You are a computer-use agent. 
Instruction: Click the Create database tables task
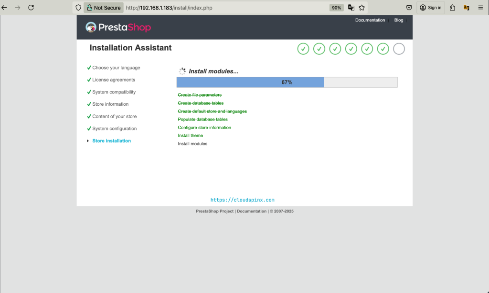tap(201, 103)
